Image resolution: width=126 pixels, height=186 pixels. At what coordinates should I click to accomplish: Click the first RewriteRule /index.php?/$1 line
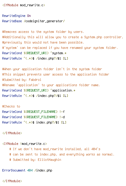click(35, 58)
